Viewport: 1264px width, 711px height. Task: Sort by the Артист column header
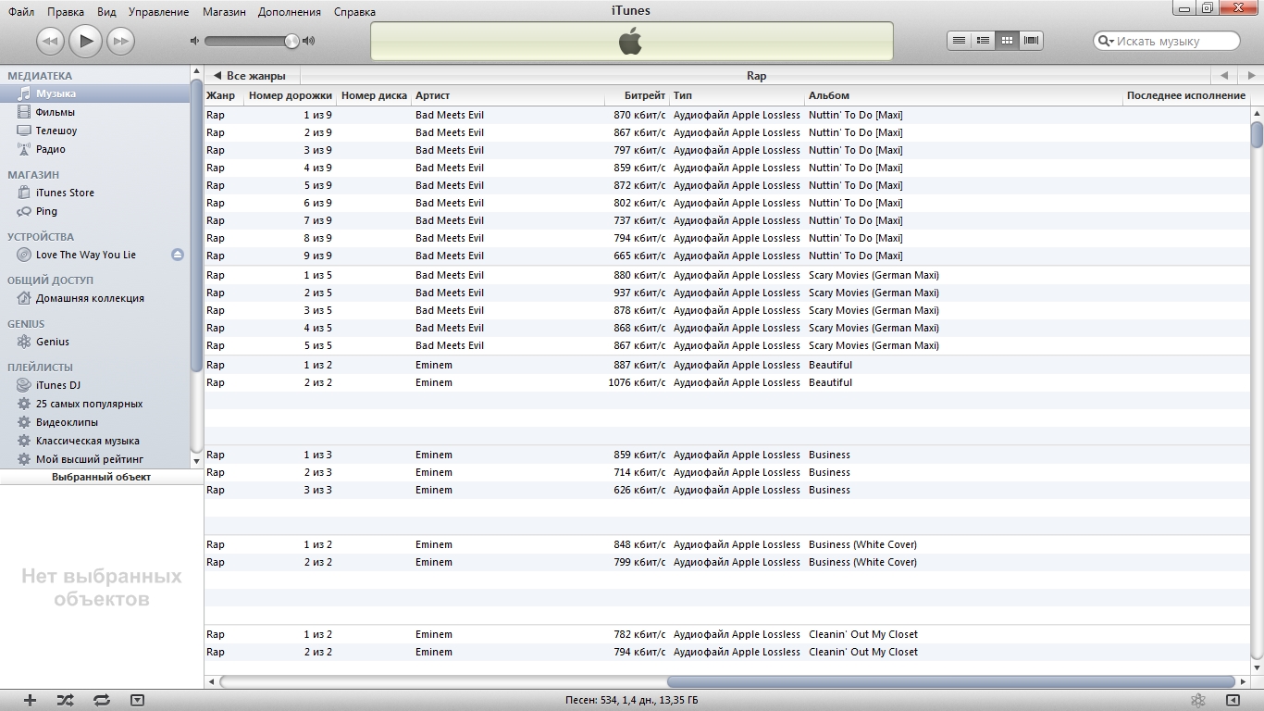[507, 95]
